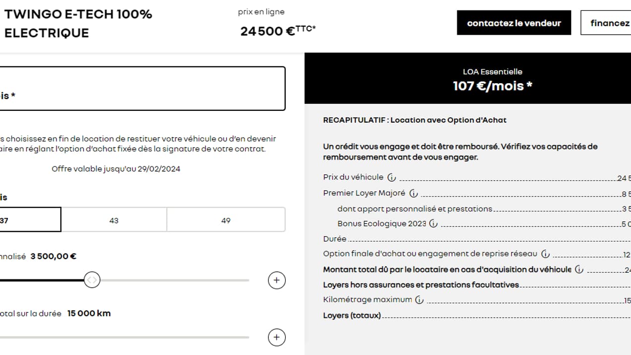631x355 pixels.
Task: Click the Loyers (totaux) summary row
Action: (352, 315)
